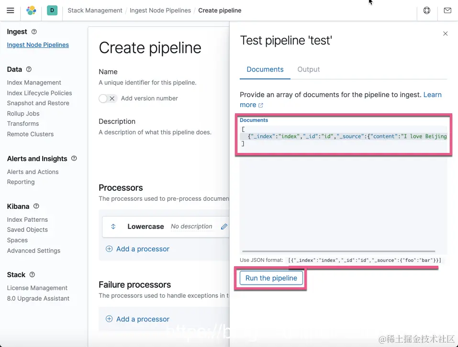The width and height of the screenshot is (458, 347).
Task: Click the Lowercase processor edit pencil icon
Action: pyautogui.click(x=224, y=227)
